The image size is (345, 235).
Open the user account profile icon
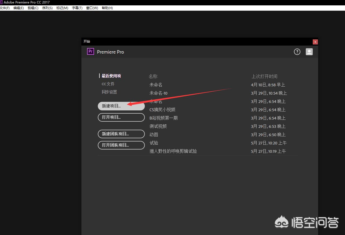point(309,52)
